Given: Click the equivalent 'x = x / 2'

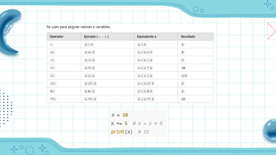Looking at the screenshot, I should (x=145, y=76).
